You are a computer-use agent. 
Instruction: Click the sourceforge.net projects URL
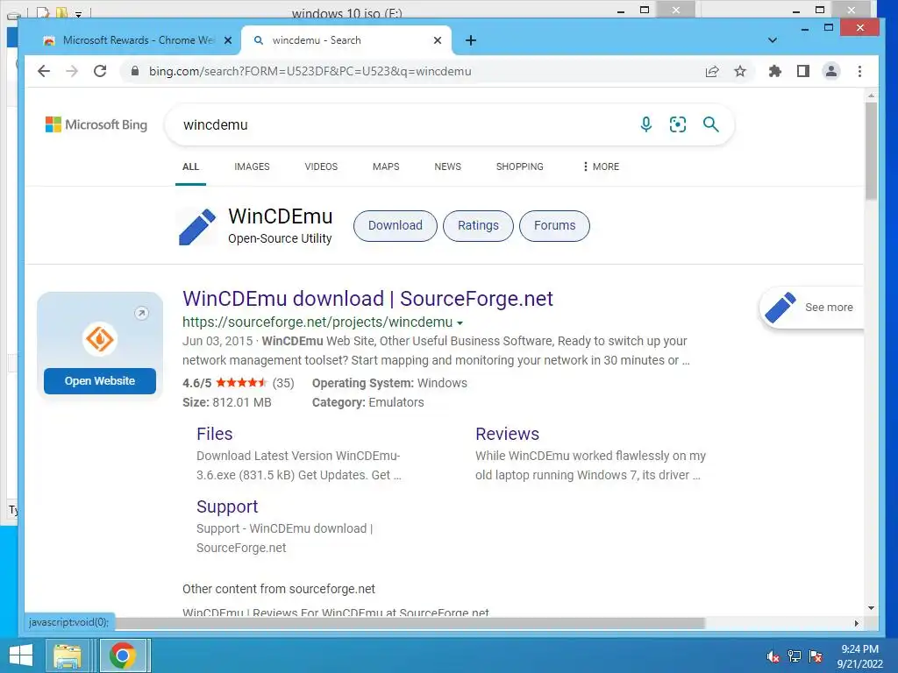[317, 322]
